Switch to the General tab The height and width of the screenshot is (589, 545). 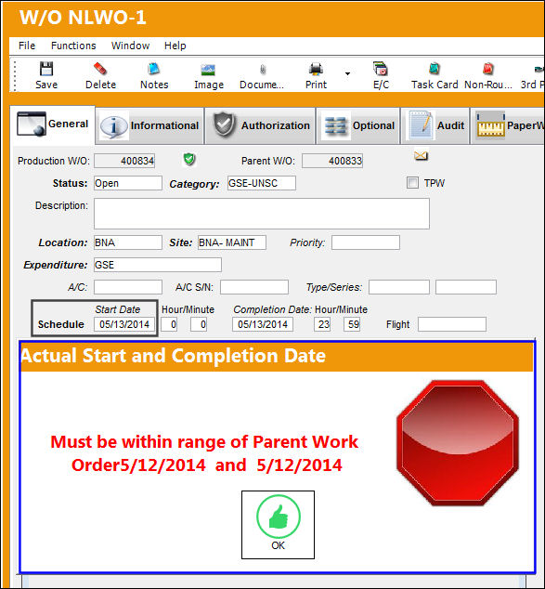point(53,124)
